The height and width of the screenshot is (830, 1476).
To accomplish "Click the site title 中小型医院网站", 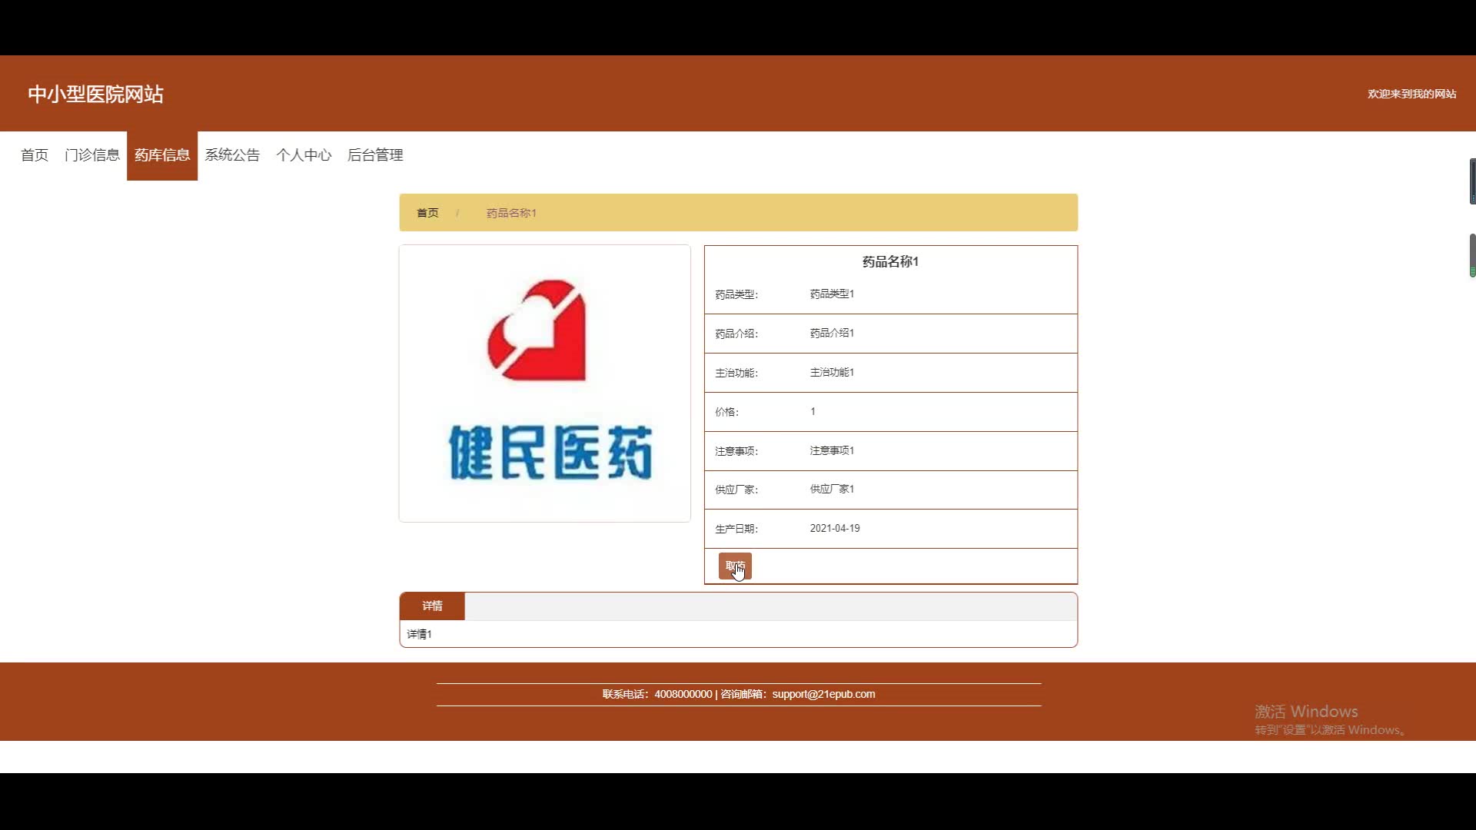I will 95,94.
